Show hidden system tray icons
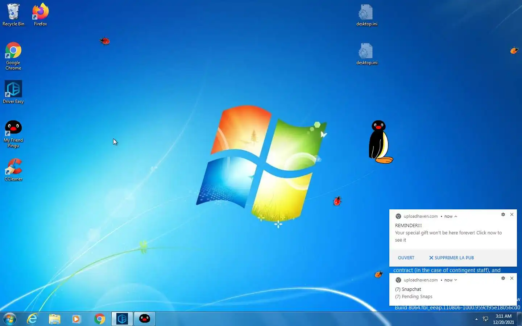This screenshot has height=326, width=522. [x=476, y=319]
